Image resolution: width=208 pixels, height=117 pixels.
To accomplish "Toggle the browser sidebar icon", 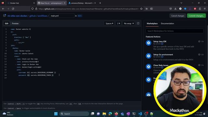I will point(151,9).
